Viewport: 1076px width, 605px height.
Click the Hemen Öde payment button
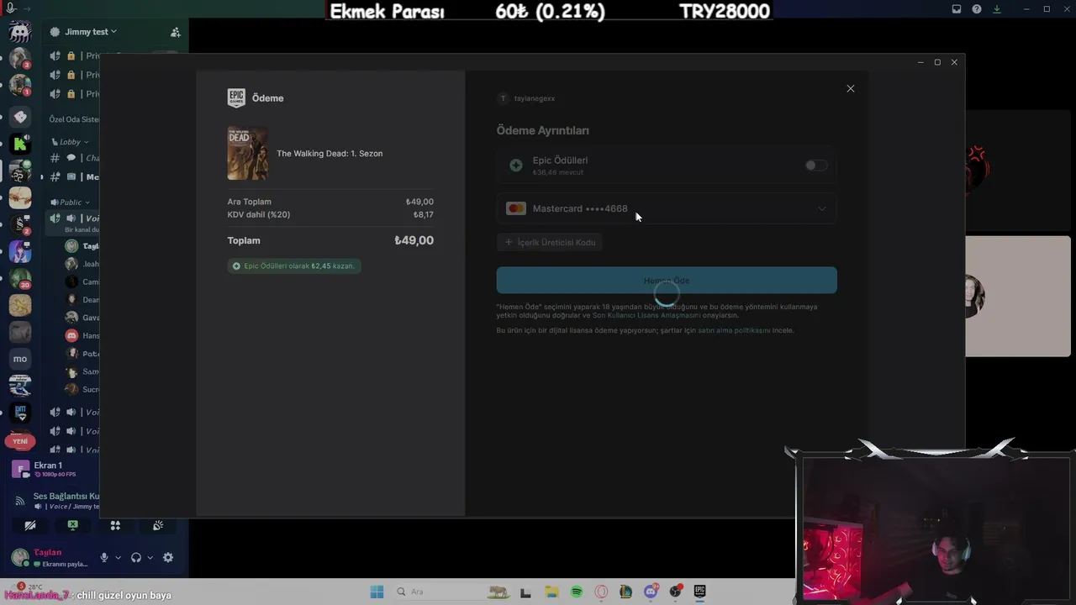pos(667,281)
